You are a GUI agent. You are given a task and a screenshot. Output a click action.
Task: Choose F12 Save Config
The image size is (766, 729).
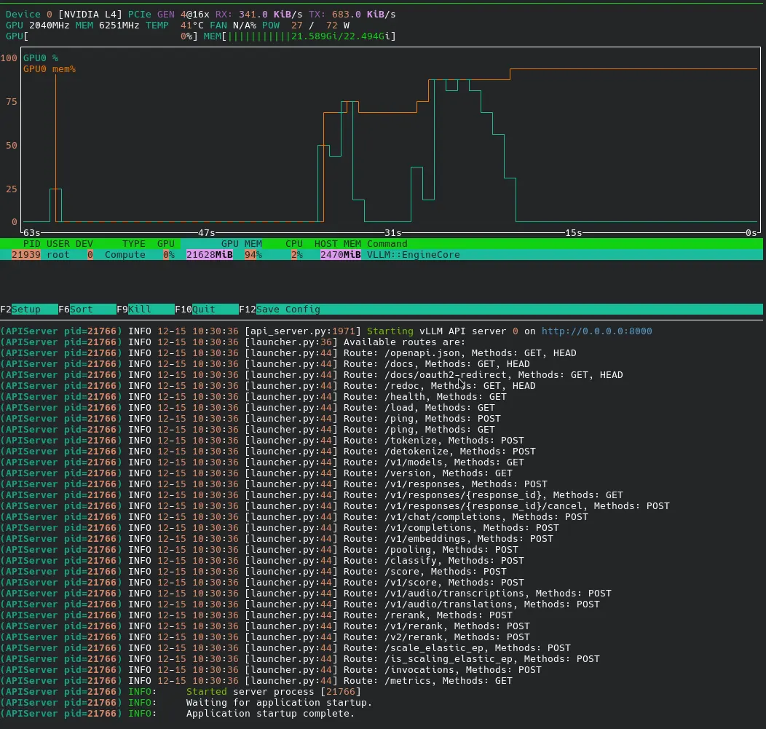280,310
